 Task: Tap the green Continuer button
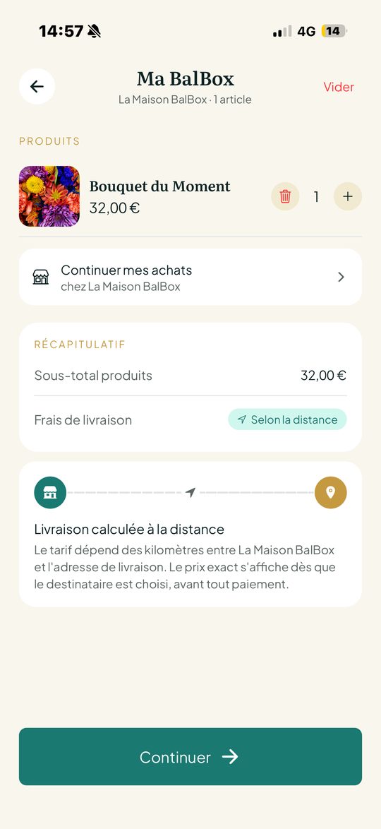190,756
